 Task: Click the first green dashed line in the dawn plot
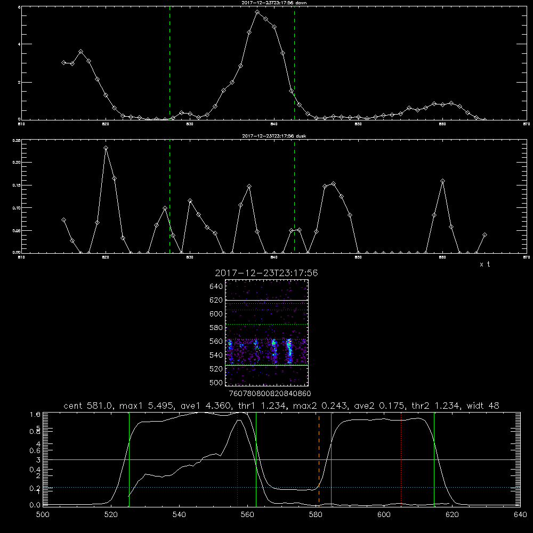click(x=169, y=63)
